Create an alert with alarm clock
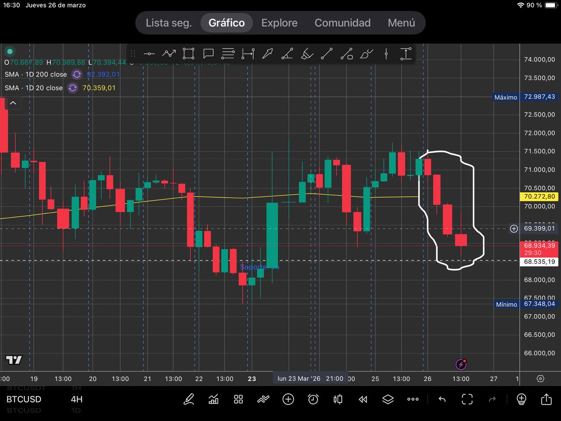This screenshot has height=421, width=561. pyautogui.click(x=313, y=399)
